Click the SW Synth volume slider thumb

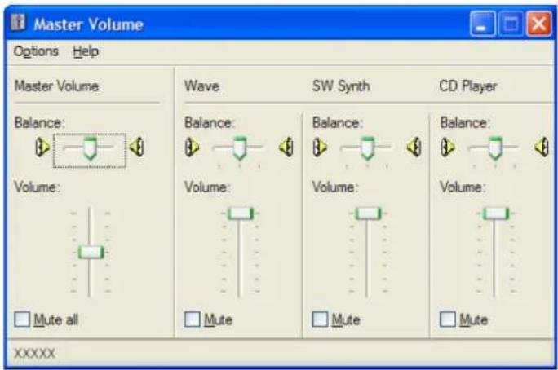[368, 214]
